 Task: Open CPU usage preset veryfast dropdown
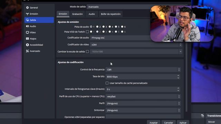tap(143, 96)
